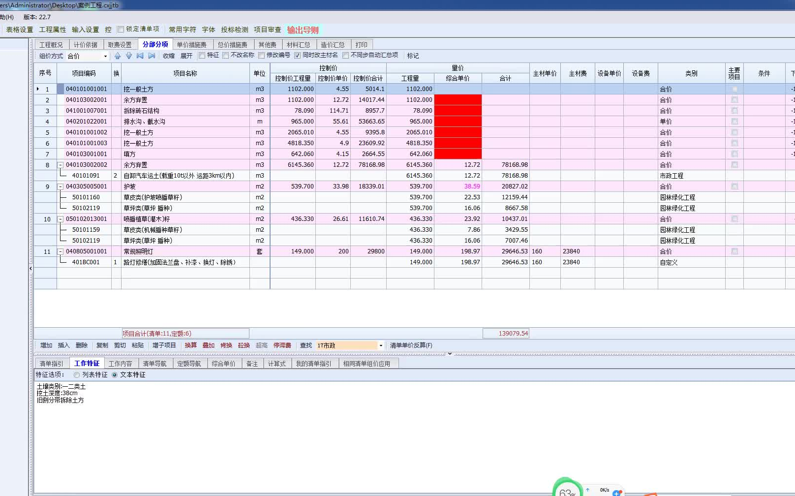Check 主要项目 box for row 余方弃置 040103002001
Image resolution: width=795 pixels, height=496 pixels.
coord(734,100)
